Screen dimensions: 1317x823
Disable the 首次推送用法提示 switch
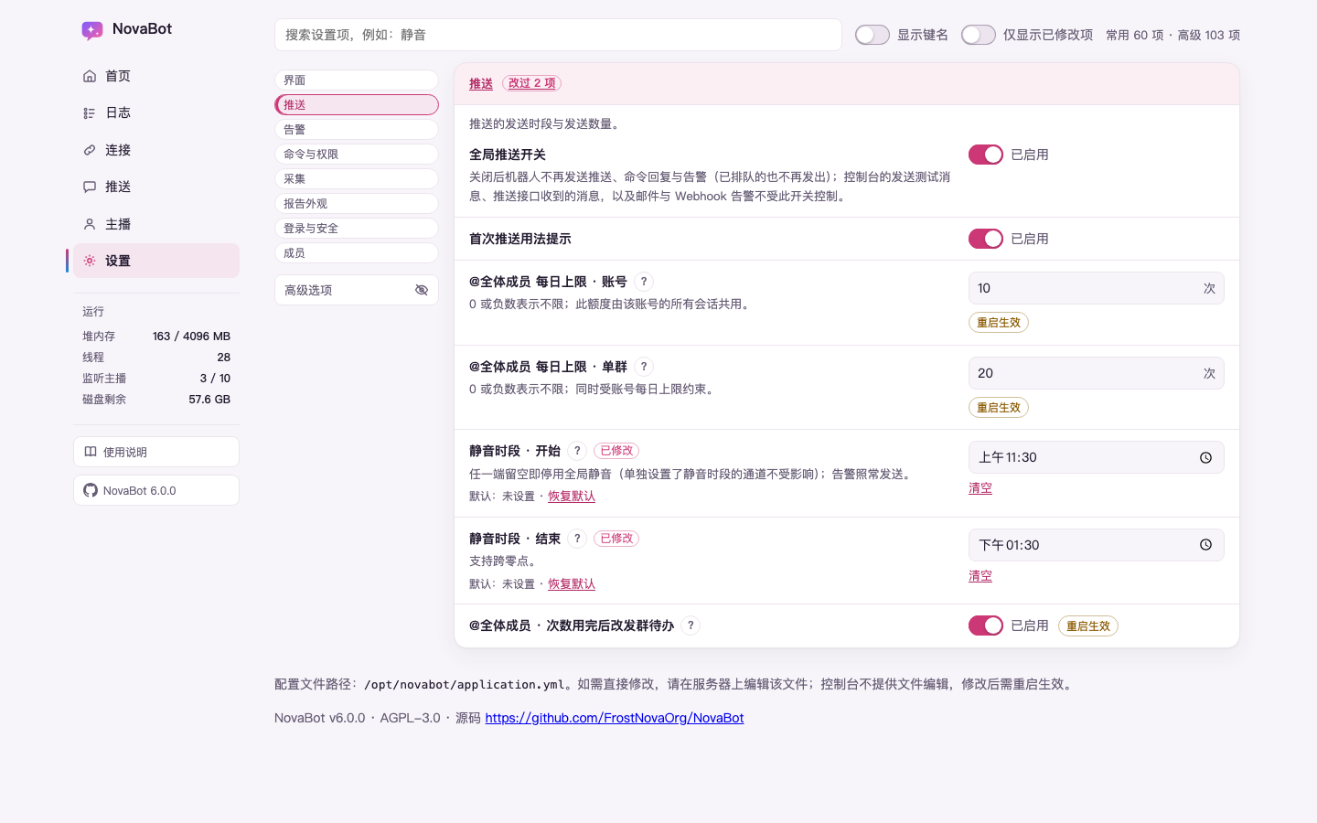tap(986, 239)
